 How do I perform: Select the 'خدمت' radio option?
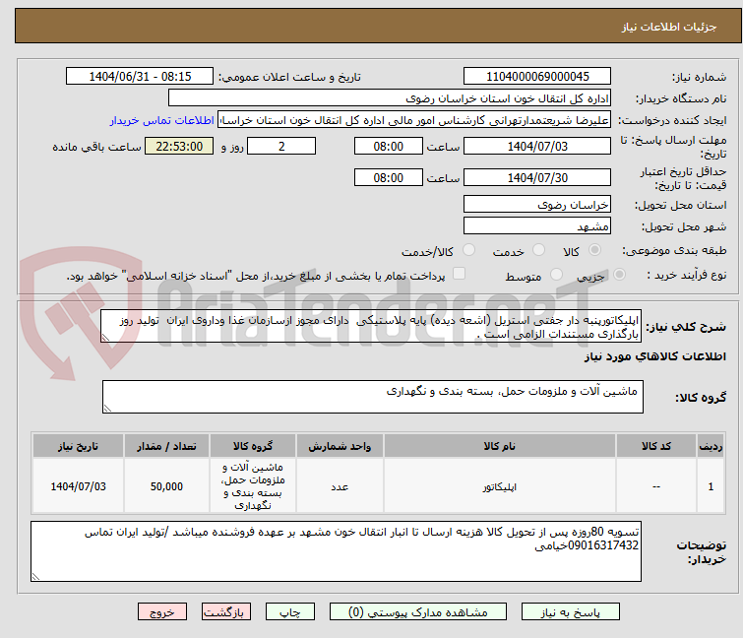coord(531,251)
